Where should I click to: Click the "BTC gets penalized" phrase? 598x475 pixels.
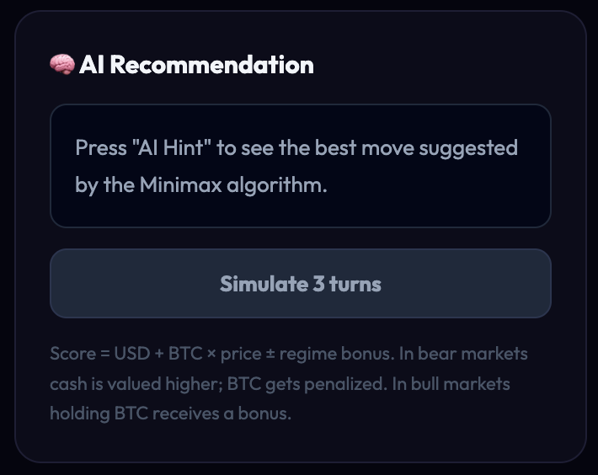[x=288, y=384]
